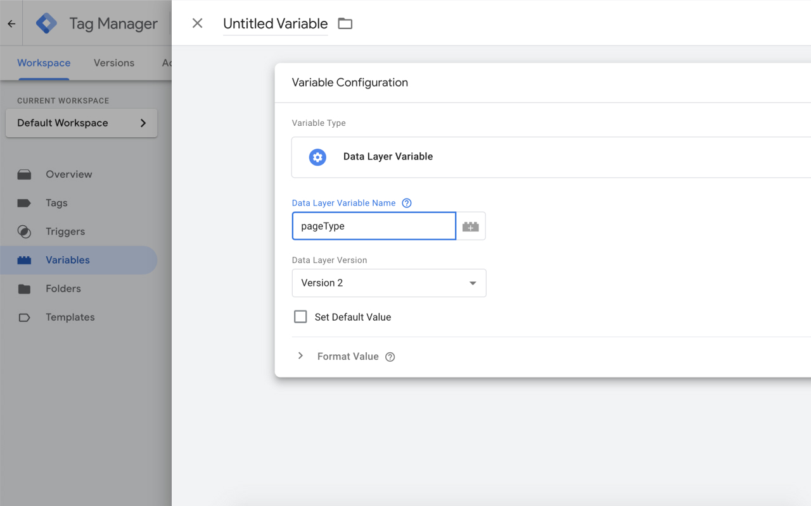Click the Data Layer Variable Name field
This screenshot has height=506, width=811.
coord(374,226)
